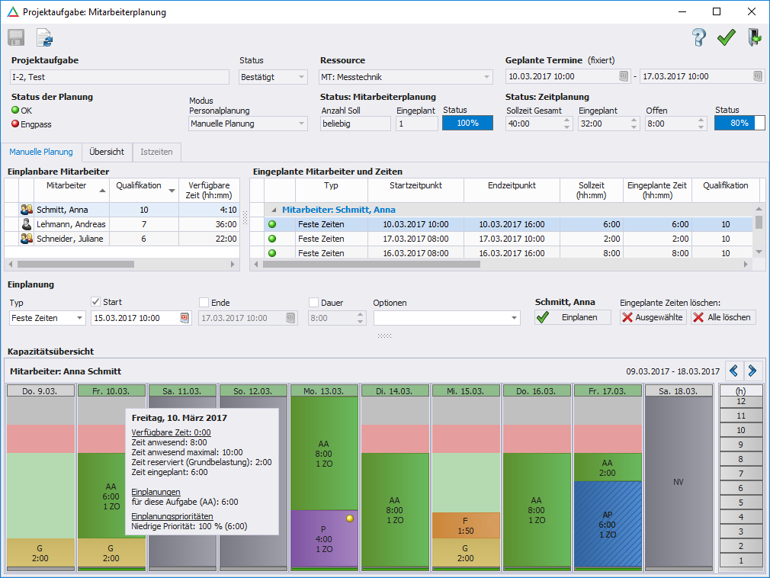Click the Alle löschen button

tap(723, 317)
